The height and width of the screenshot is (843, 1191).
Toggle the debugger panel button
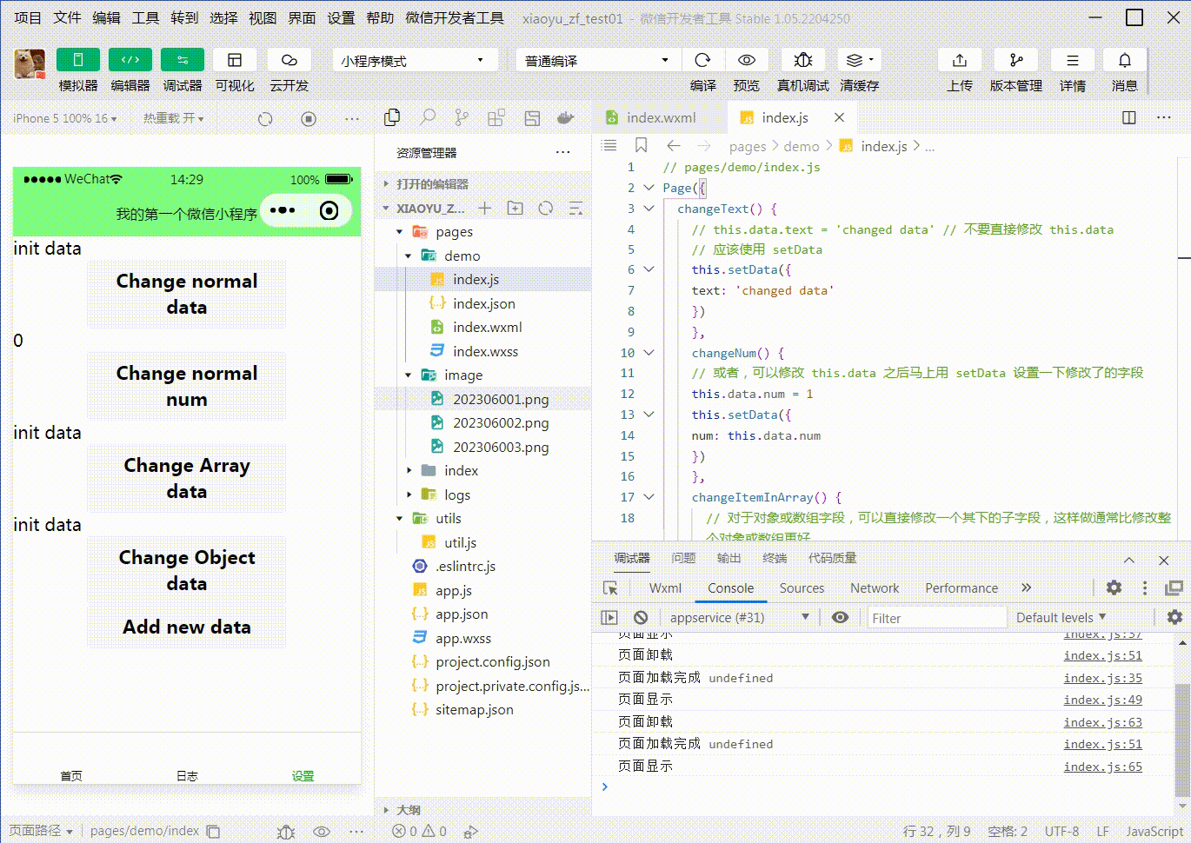pyautogui.click(x=183, y=60)
